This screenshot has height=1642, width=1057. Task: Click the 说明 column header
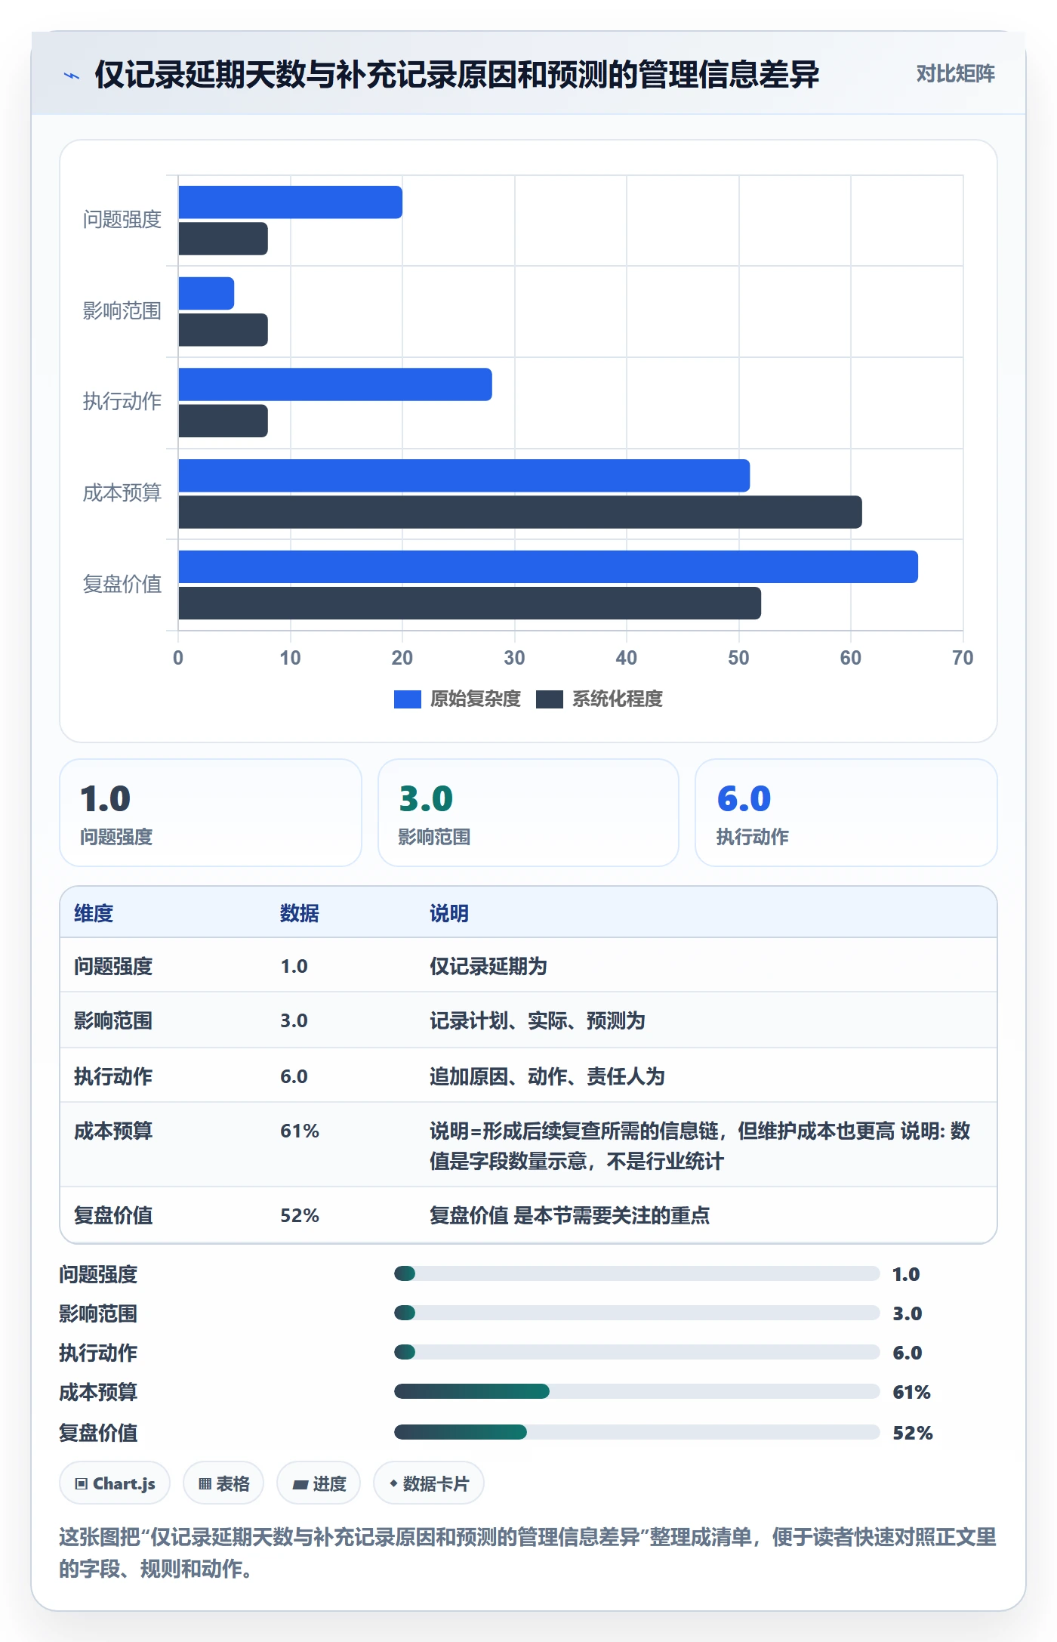[x=449, y=913]
